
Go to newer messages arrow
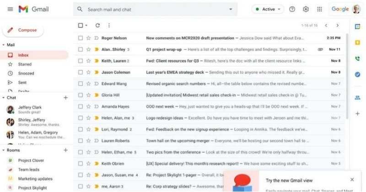[326, 26]
